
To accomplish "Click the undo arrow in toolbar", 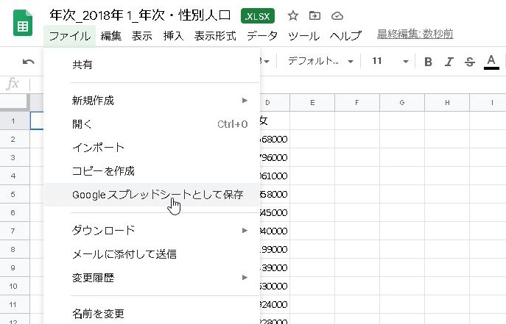I will [29, 62].
